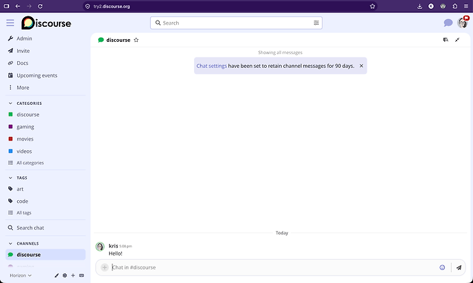The image size is (473, 283).
Task: Open the browser extensions icon
Action: [455, 6]
